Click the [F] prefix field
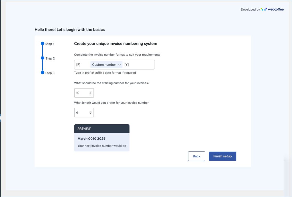 tap(82, 65)
